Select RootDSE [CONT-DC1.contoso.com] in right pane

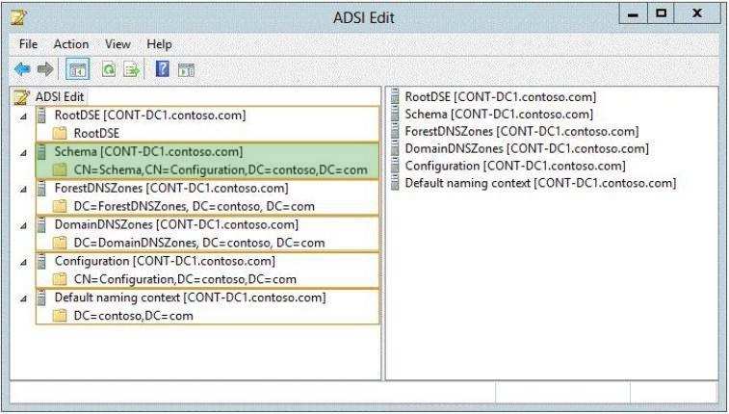[x=501, y=96]
